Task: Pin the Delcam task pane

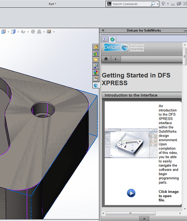Action: click(185, 30)
